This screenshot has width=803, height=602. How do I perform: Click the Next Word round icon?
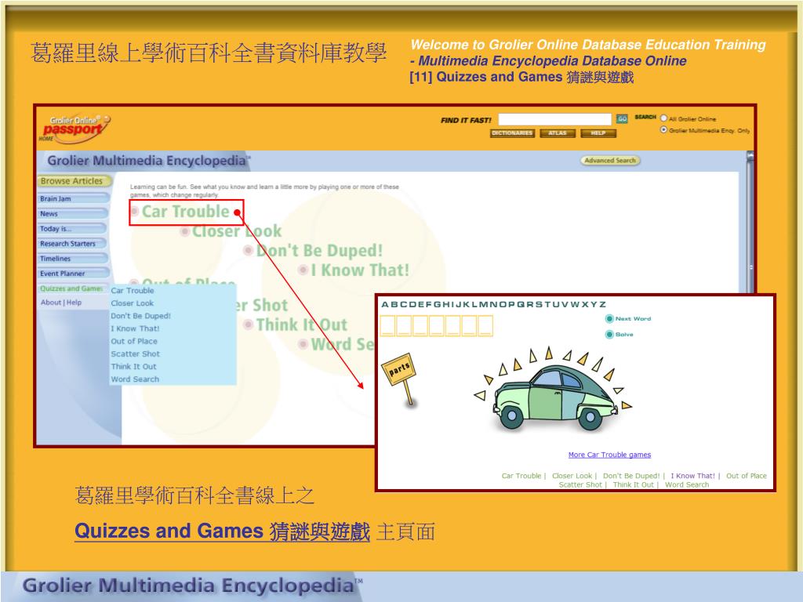[x=609, y=319]
